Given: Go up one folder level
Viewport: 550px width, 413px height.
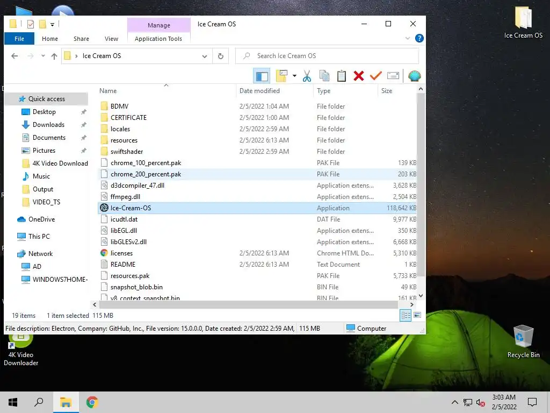Looking at the screenshot, I should (x=54, y=56).
